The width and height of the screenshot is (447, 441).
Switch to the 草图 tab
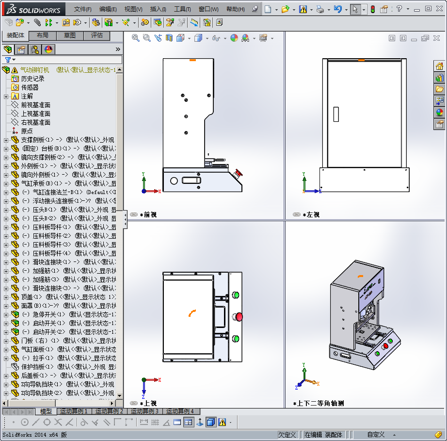(x=69, y=35)
